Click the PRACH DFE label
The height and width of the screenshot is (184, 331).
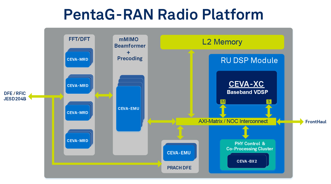[179, 168]
